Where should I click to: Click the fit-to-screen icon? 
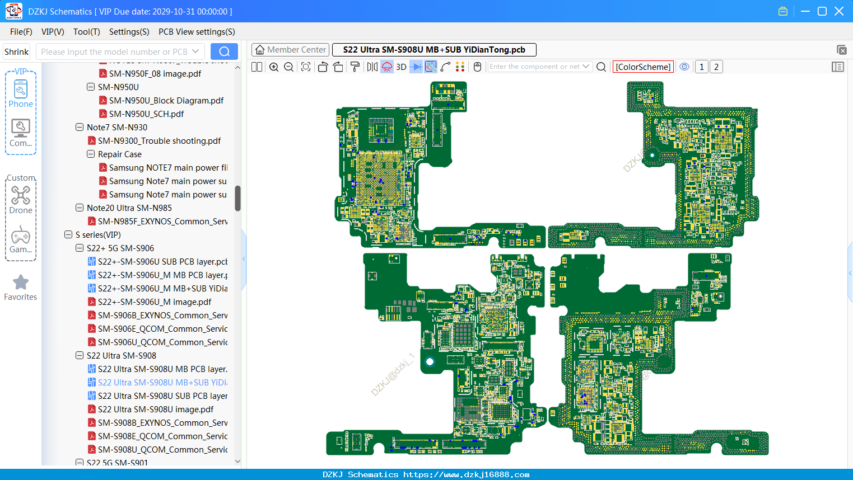click(x=306, y=67)
